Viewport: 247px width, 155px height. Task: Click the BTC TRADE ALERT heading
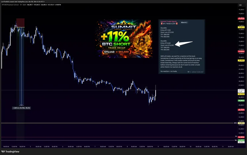[169, 24]
